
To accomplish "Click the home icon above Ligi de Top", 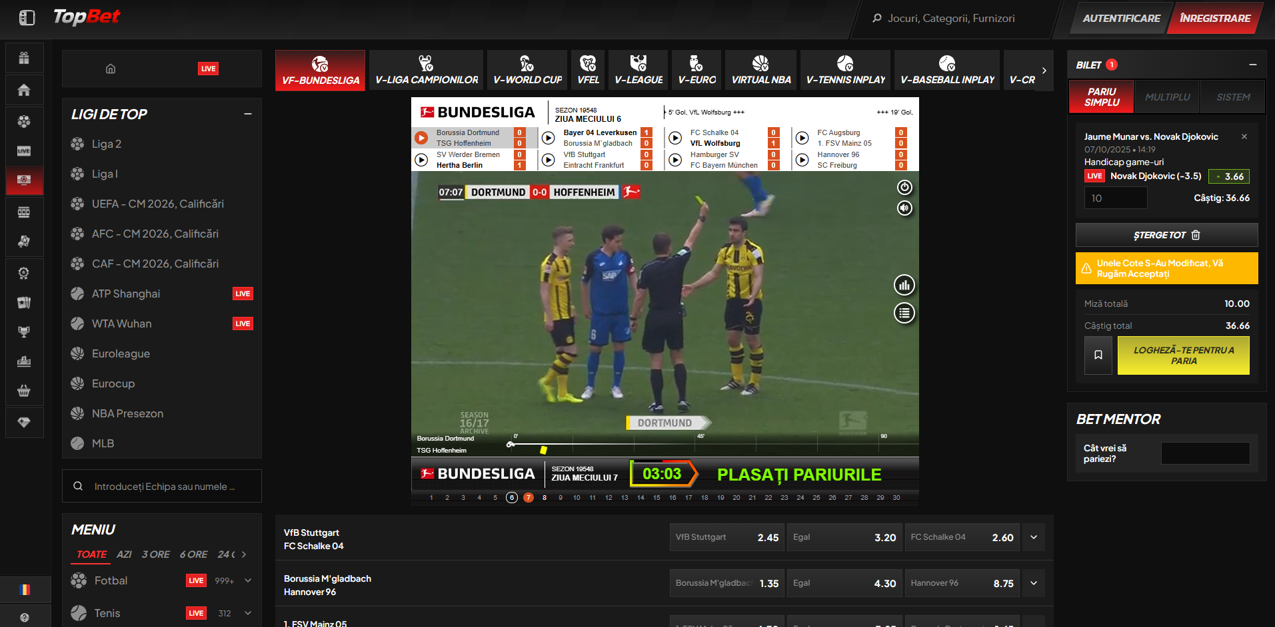I will coord(111,69).
